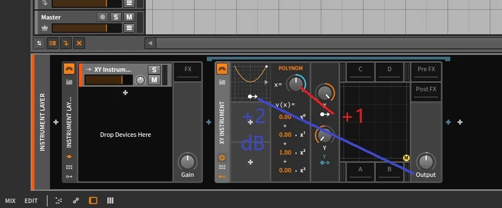Click the device chain view icon near EDIT
This screenshot has height=208, width=502.
coord(58,201)
